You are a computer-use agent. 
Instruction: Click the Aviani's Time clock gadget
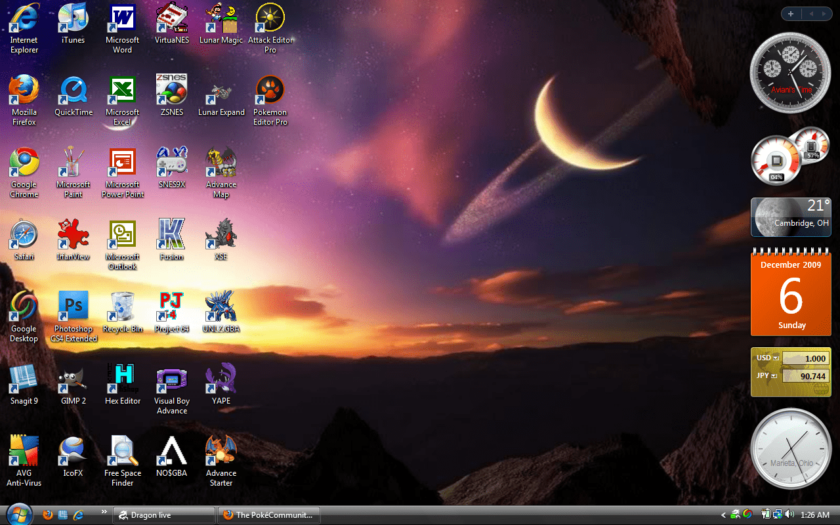pos(790,73)
